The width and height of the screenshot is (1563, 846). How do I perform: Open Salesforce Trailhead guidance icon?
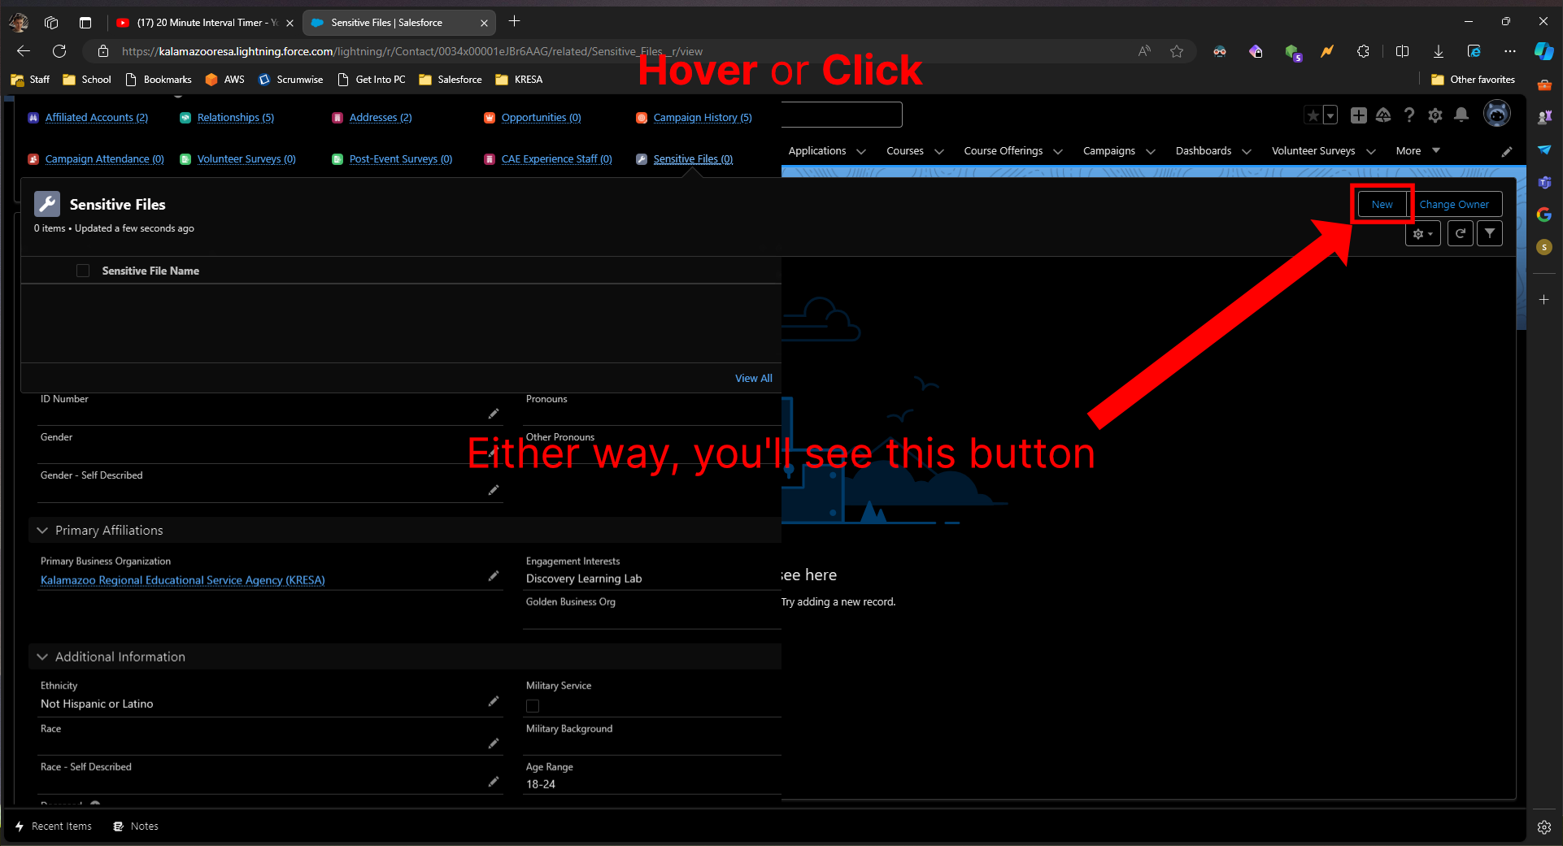point(1383,115)
